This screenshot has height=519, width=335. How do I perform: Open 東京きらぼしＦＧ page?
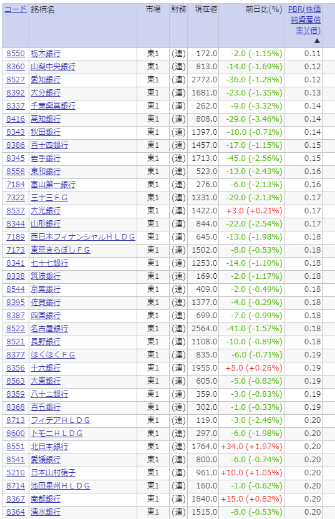coord(61,250)
